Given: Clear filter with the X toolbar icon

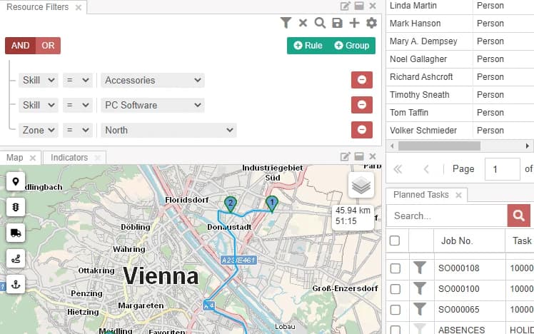Looking at the screenshot, I should coord(303,23).
